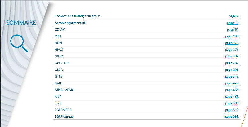Navigate to page 173
Viewport: 248px width, 127px height.
(232, 50)
